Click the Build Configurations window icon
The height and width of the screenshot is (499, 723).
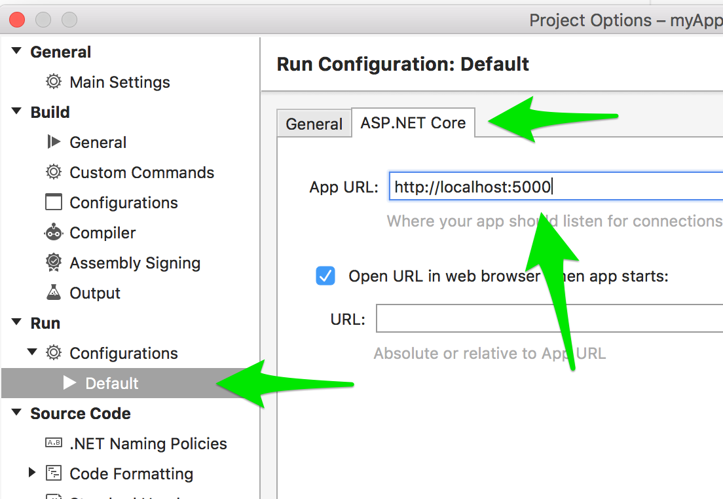(54, 202)
